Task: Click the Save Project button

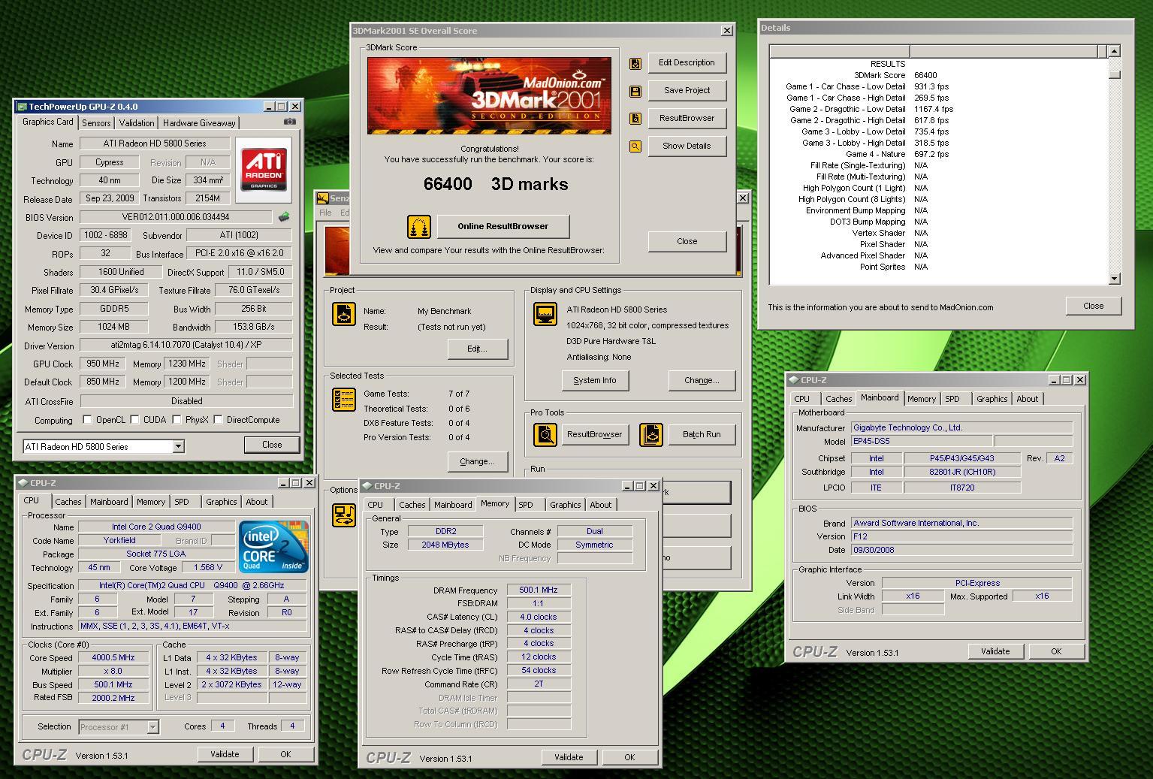Action: point(687,91)
